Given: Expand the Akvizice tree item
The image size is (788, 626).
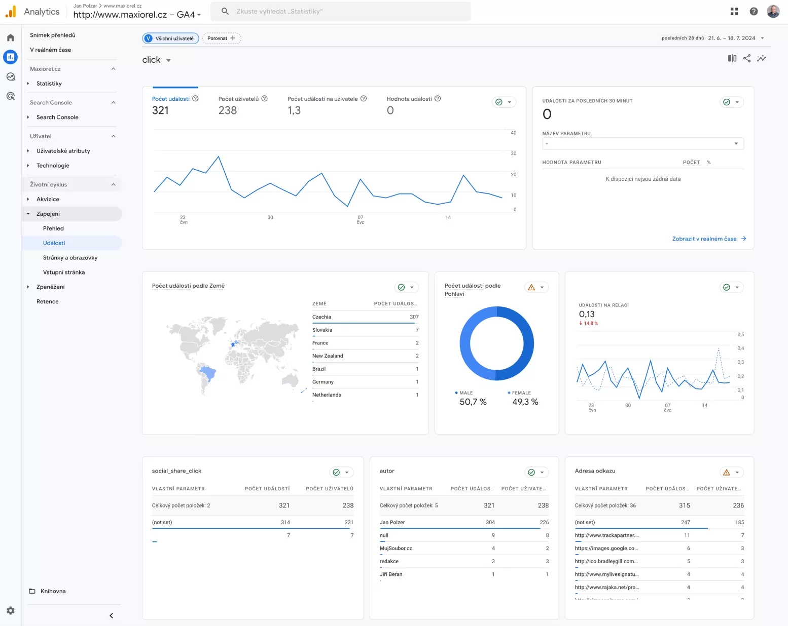Looking at the screenshot, I should pos(28,200).
